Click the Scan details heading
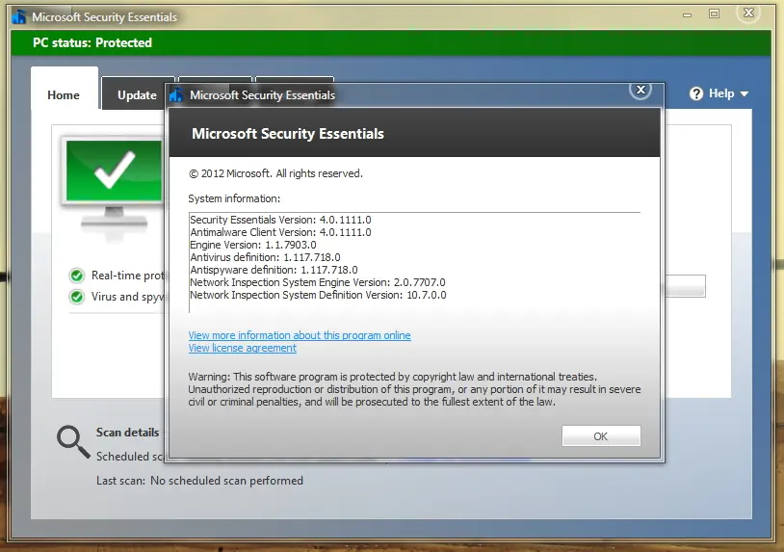The width and height of the screenshot is (784, 552). pos(127,433)
